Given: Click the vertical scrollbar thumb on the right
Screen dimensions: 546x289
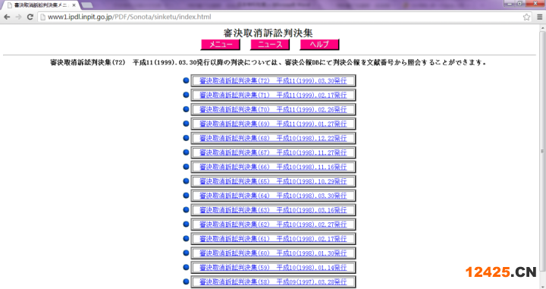Looking at the screenshot, I should (x=542, y=151).
